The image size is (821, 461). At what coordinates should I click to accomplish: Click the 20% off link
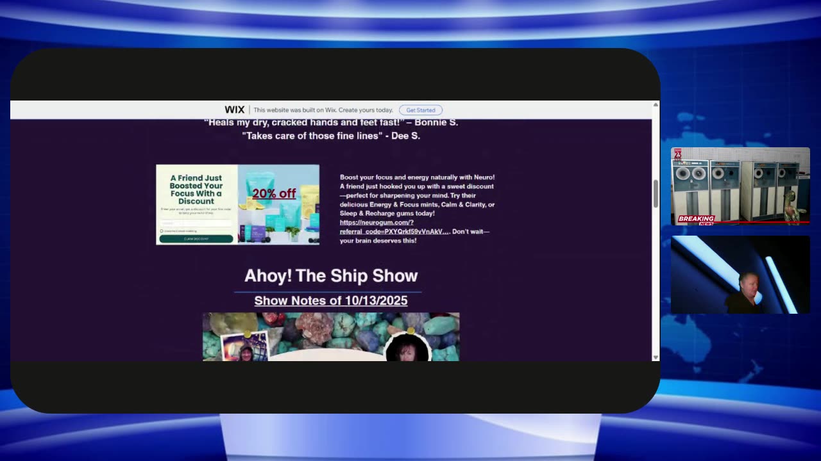tap(274, 193)
